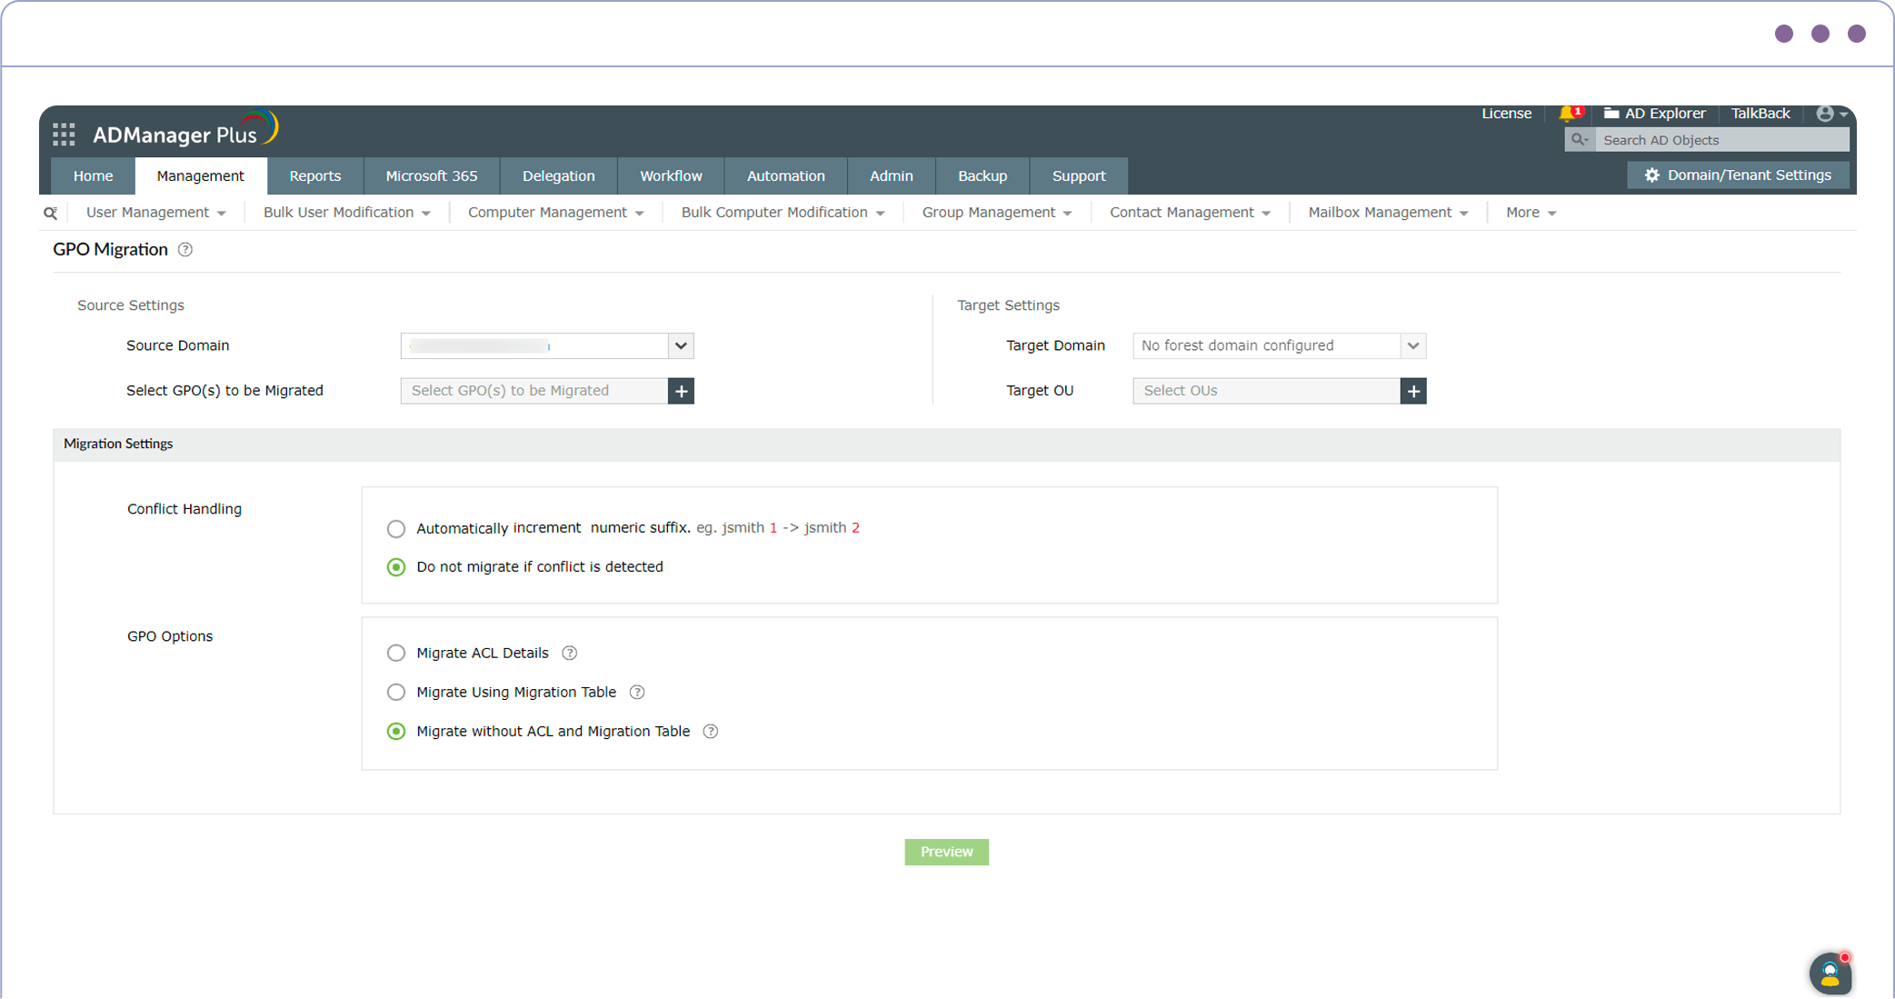
Task: Click the help icon beside Migrate ACL Details
Action: 569,653
